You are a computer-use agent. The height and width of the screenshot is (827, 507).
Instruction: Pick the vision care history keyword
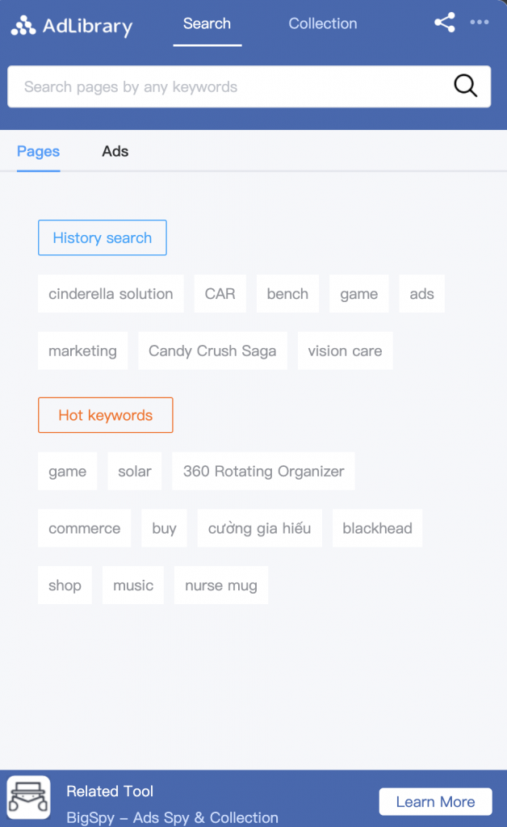point(346,351)
